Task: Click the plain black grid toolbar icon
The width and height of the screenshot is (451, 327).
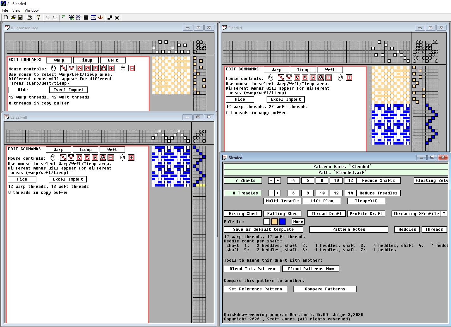Action: 86,18
